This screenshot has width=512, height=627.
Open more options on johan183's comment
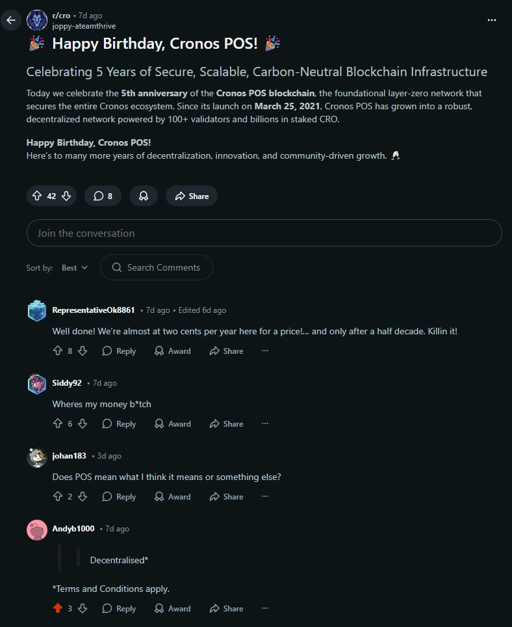click(x=264, y=497)
